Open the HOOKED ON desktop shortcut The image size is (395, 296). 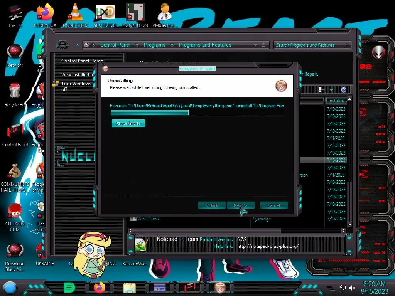135,15
